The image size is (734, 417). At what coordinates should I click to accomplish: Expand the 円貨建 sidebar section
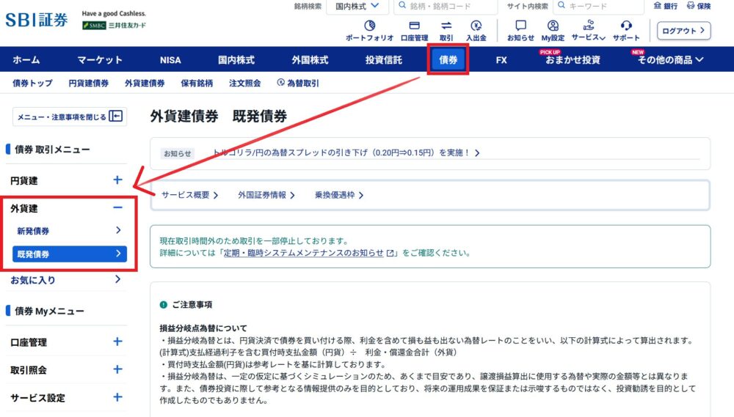[x=117, y=180]
